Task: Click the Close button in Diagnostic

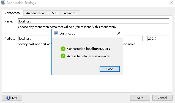Action: click(110, 69)
